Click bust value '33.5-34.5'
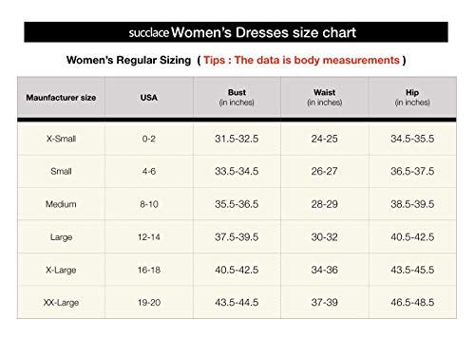Viewport: 475px width, 356px height. pos(237,171)
